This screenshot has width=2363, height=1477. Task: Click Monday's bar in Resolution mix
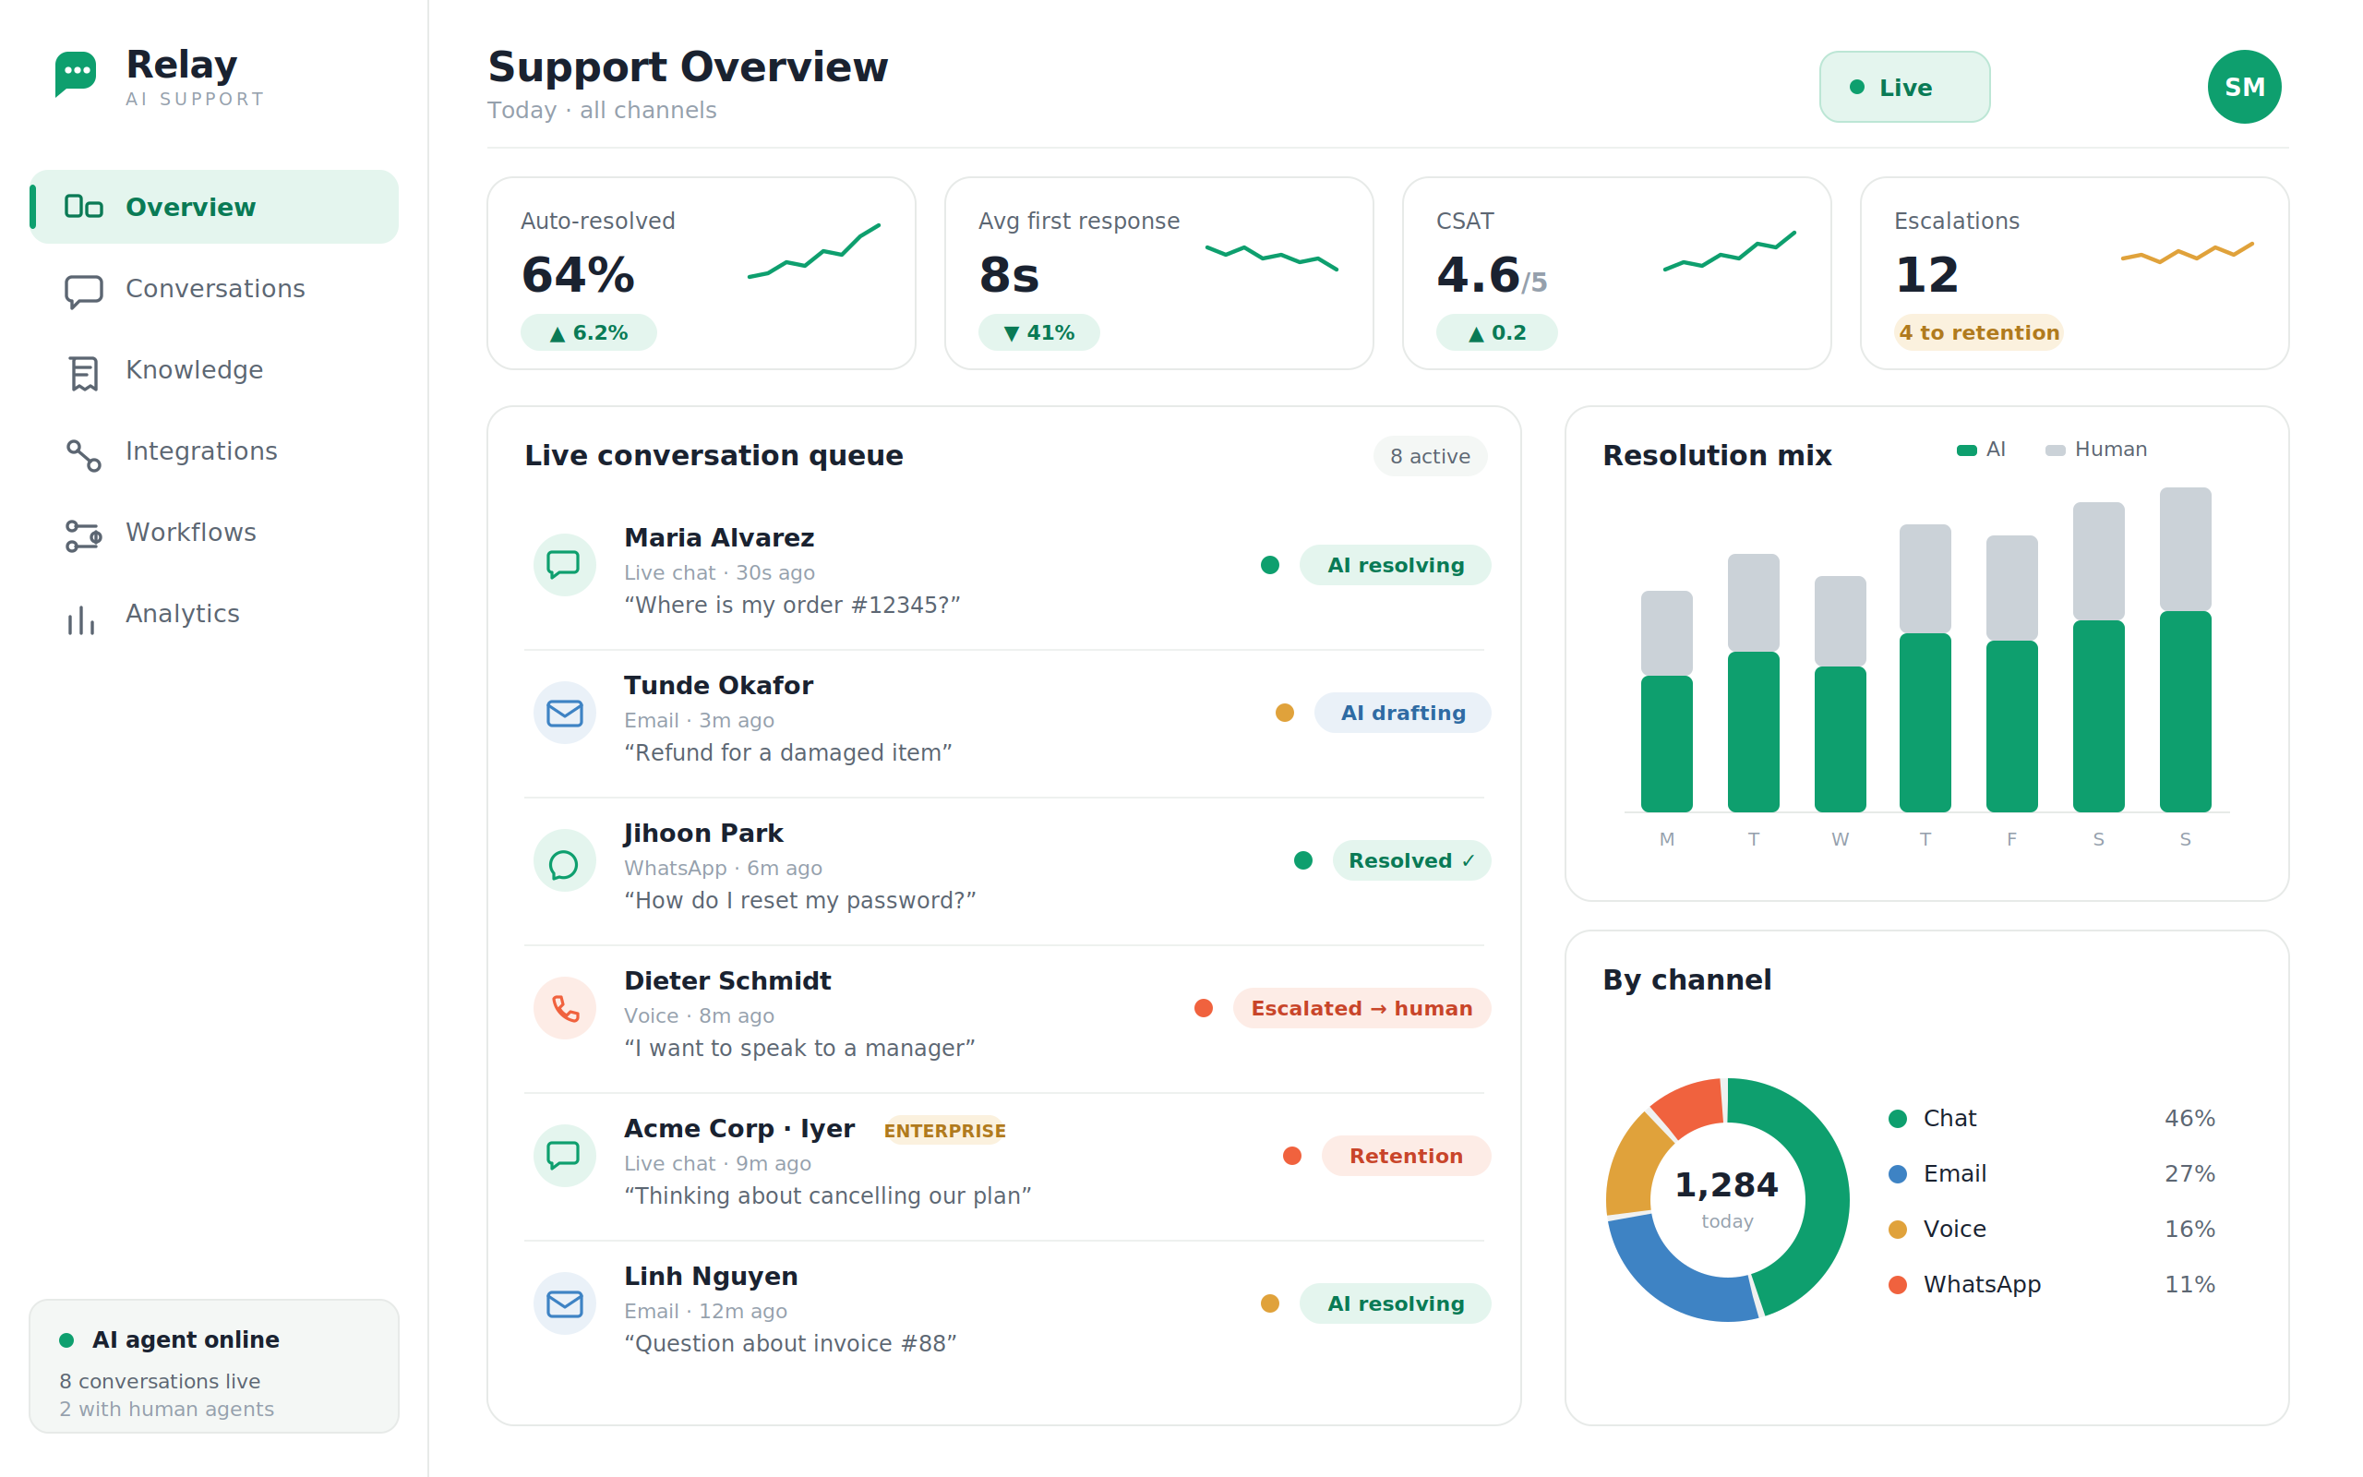click(x=1666, y=701)
